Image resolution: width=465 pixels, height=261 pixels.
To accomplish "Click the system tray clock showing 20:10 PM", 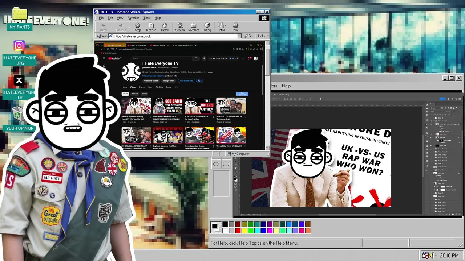I will 449,256.
